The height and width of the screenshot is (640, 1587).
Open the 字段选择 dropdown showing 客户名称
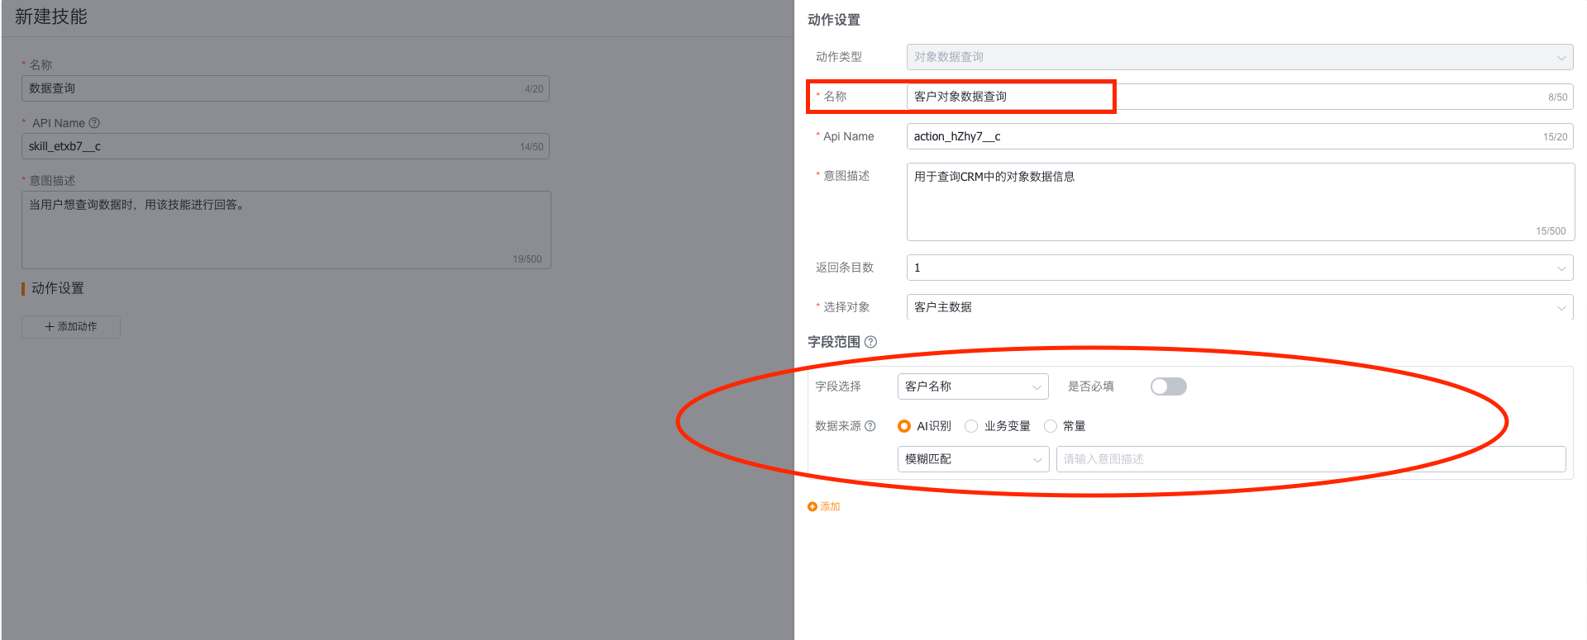973,386
